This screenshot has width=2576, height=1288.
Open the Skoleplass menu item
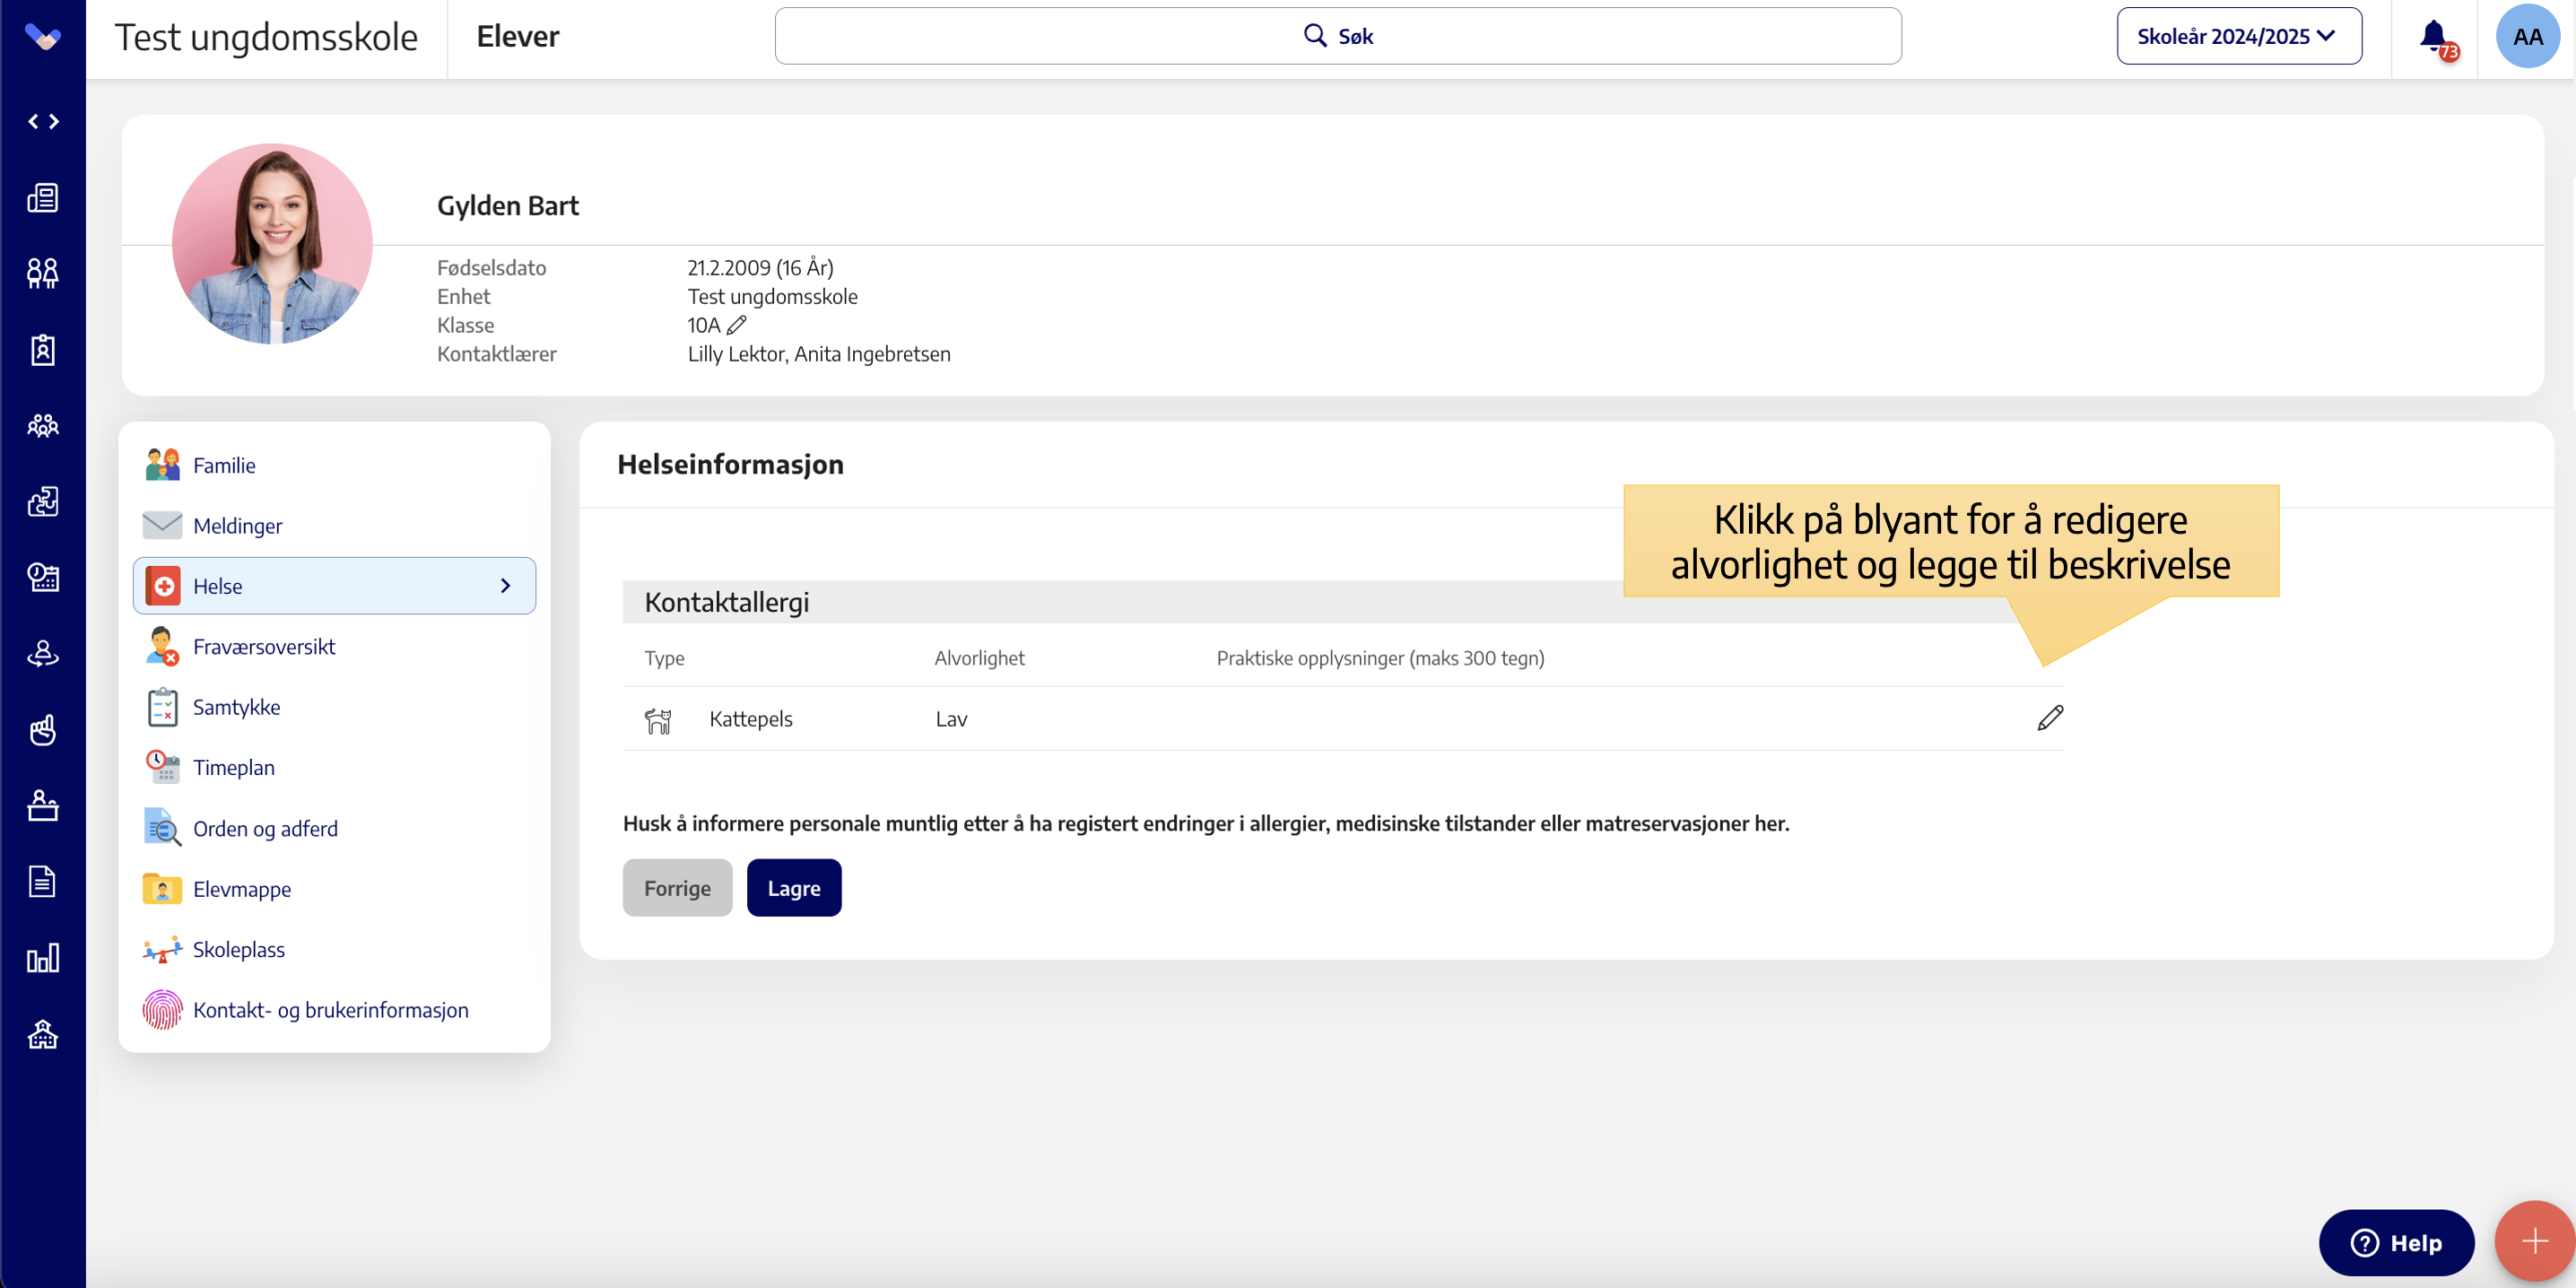pos(334,950)
